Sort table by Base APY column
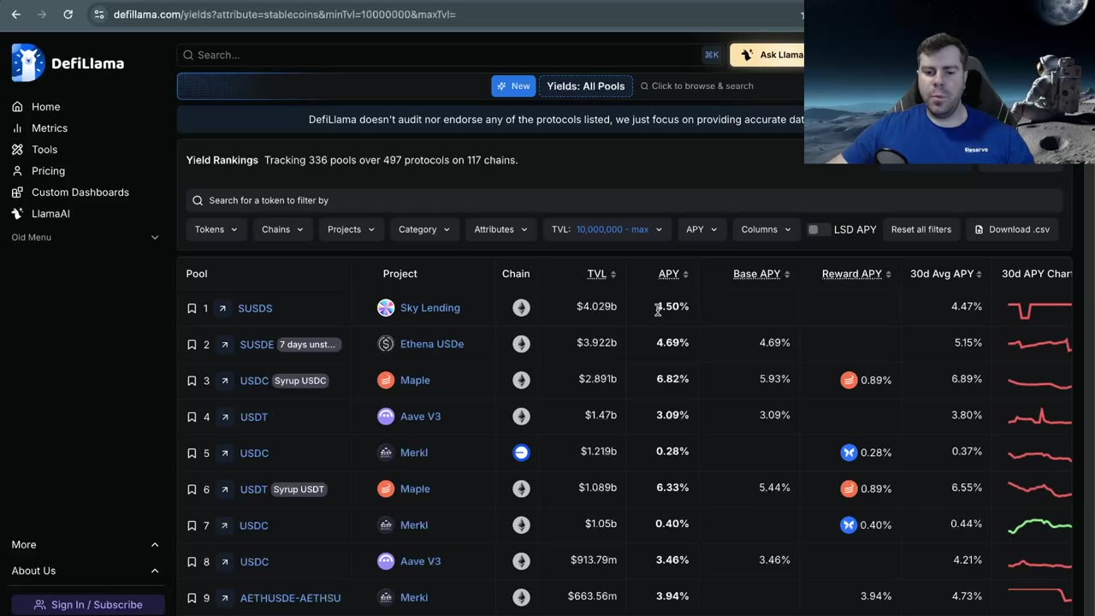Image resolution: width=1095 pixels, height=616 pixels. [761, 274]
